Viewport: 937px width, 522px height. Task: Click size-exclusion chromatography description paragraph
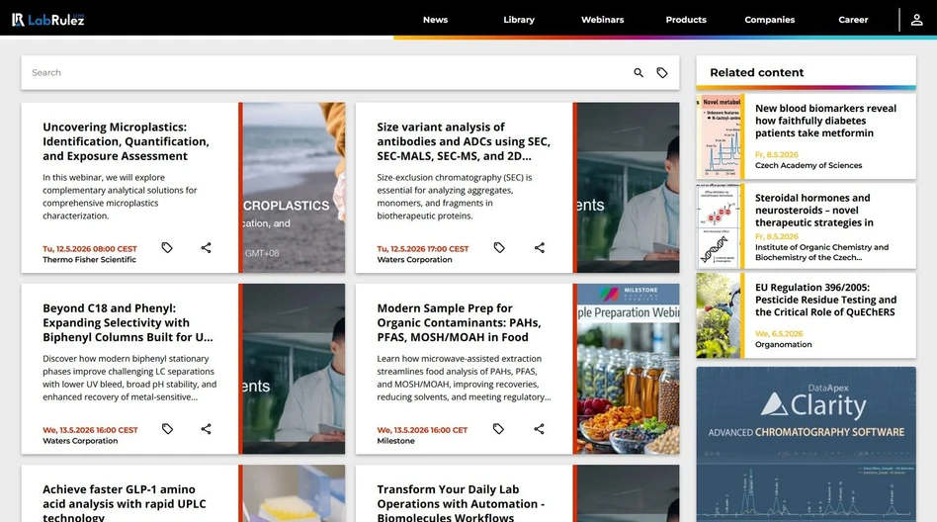(454, 197)
